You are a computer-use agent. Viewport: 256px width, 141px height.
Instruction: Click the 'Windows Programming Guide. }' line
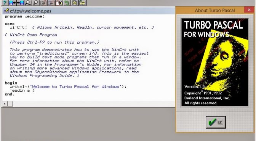click(45, 75)
